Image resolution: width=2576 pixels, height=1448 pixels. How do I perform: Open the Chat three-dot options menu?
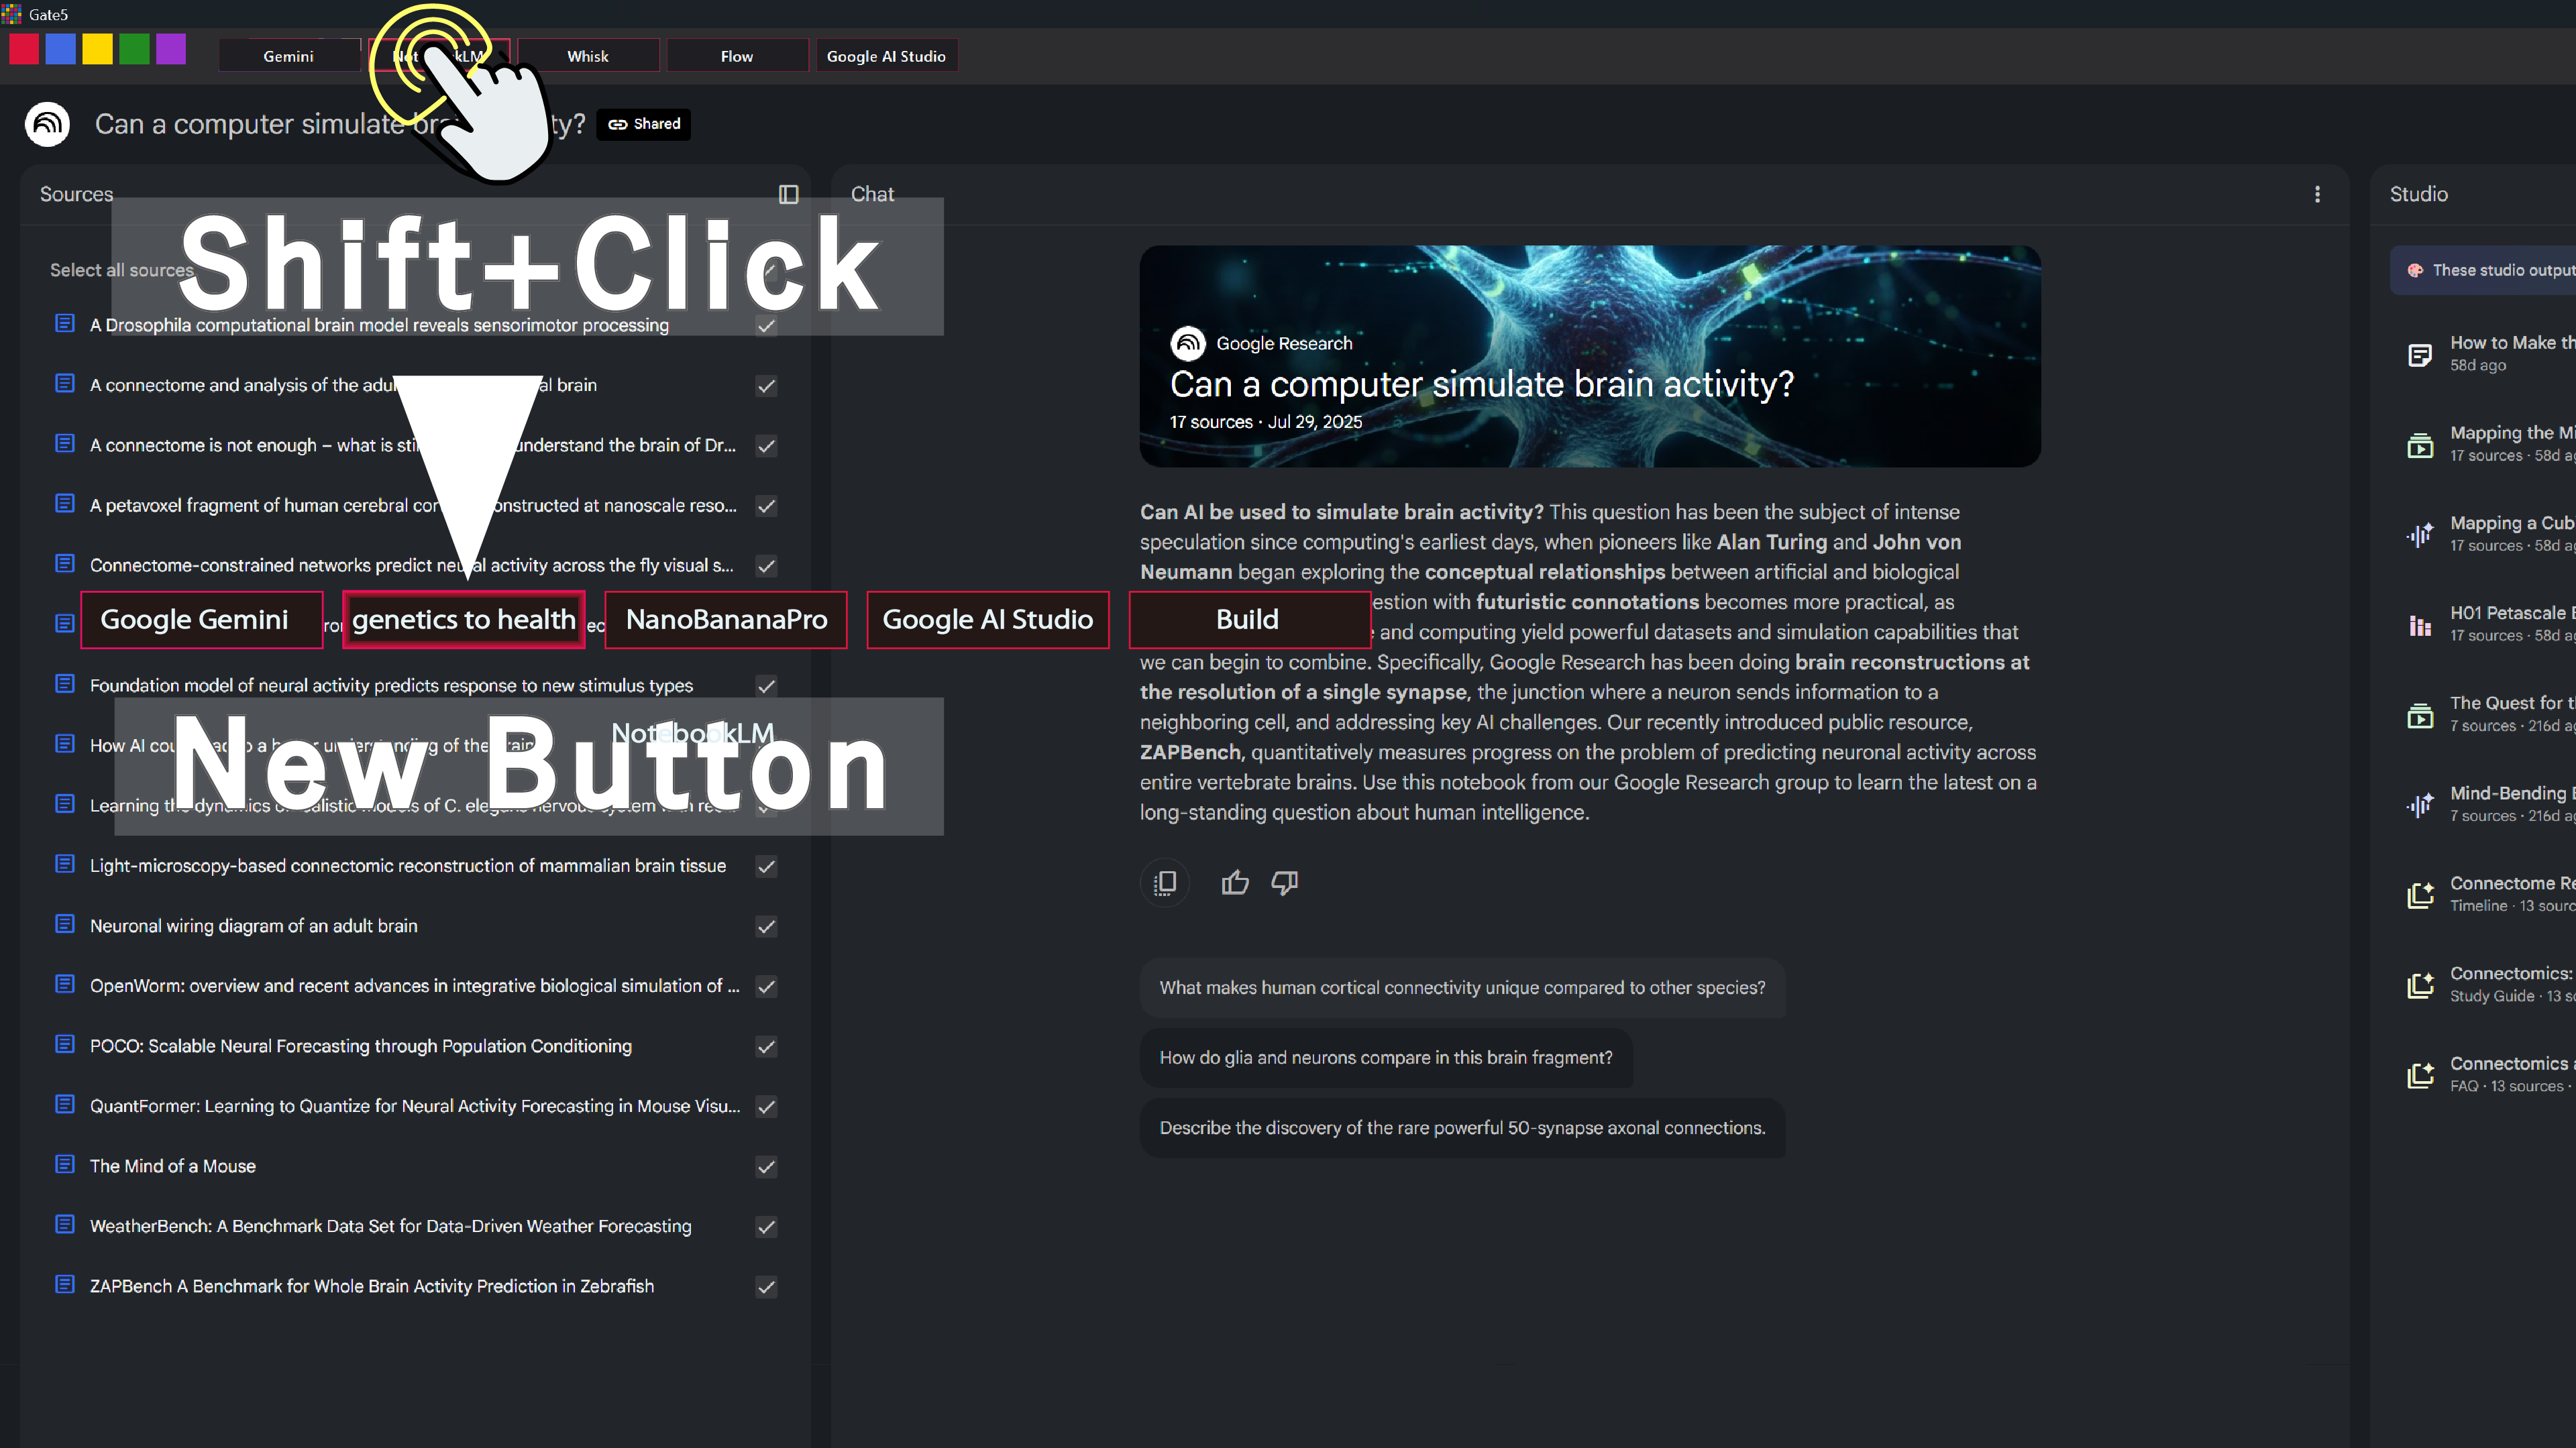(x=2317, y=194)
